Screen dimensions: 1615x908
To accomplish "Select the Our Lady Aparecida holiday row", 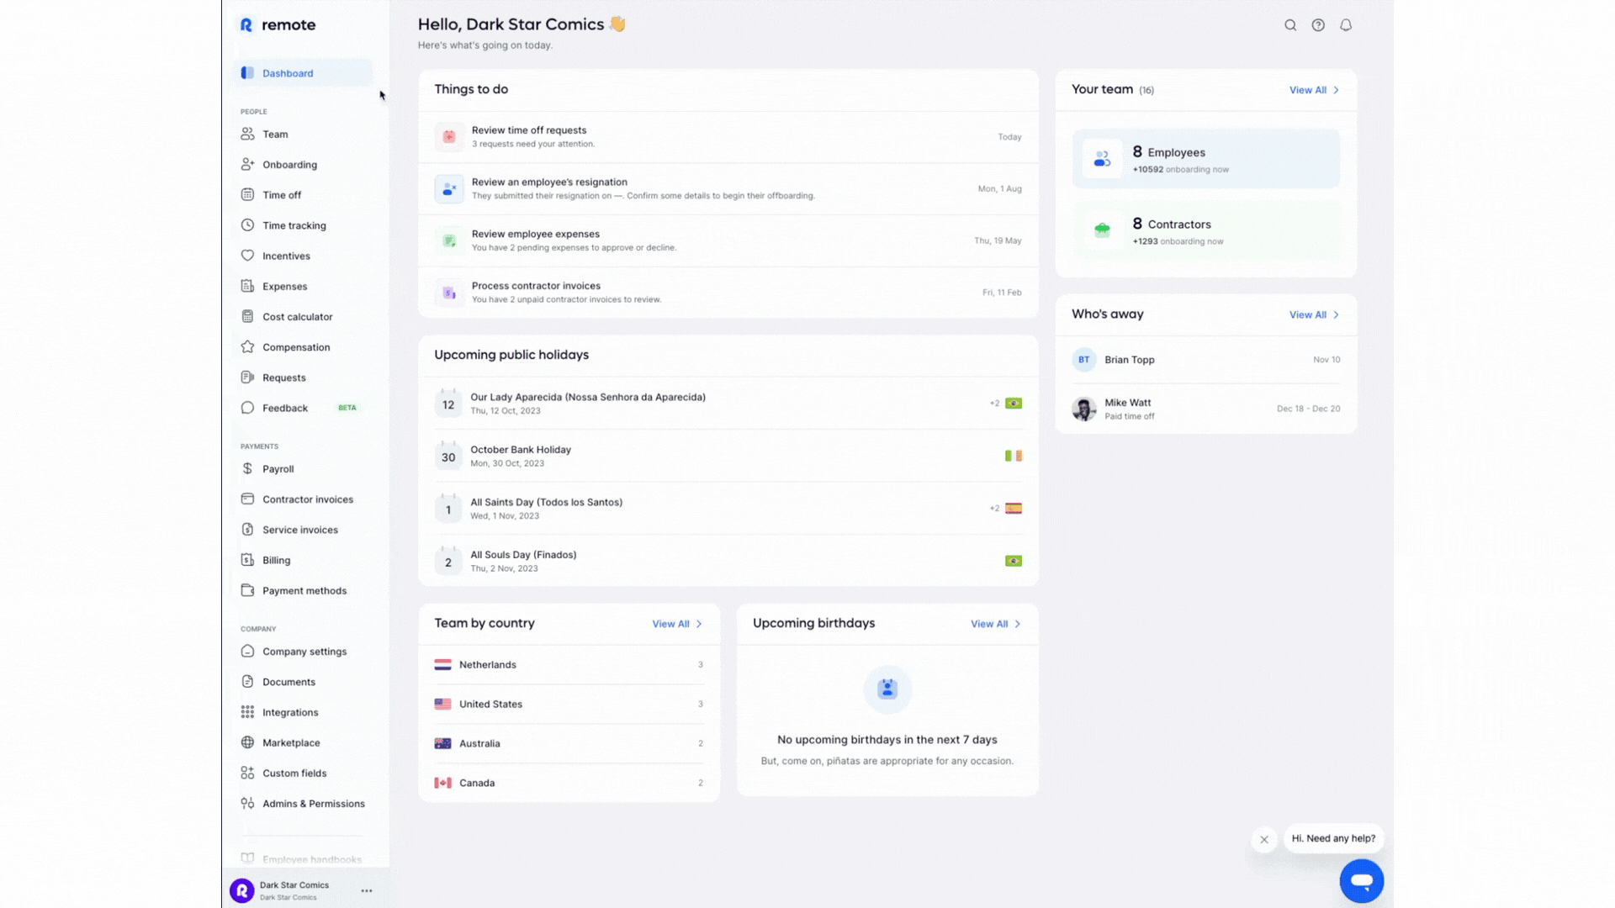I will 728,404.
